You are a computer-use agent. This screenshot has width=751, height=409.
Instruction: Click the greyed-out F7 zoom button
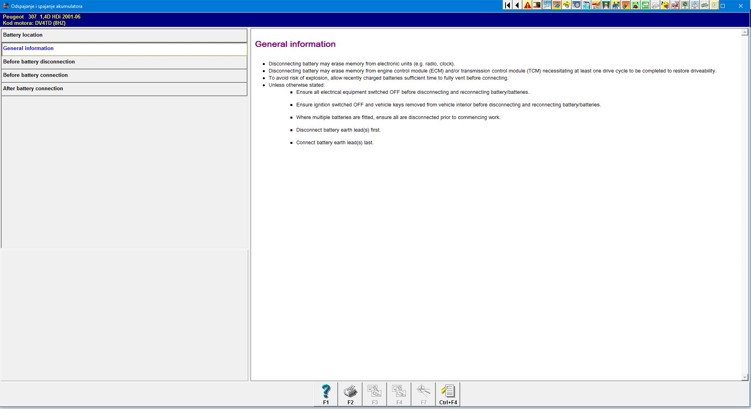click(424, 394)
